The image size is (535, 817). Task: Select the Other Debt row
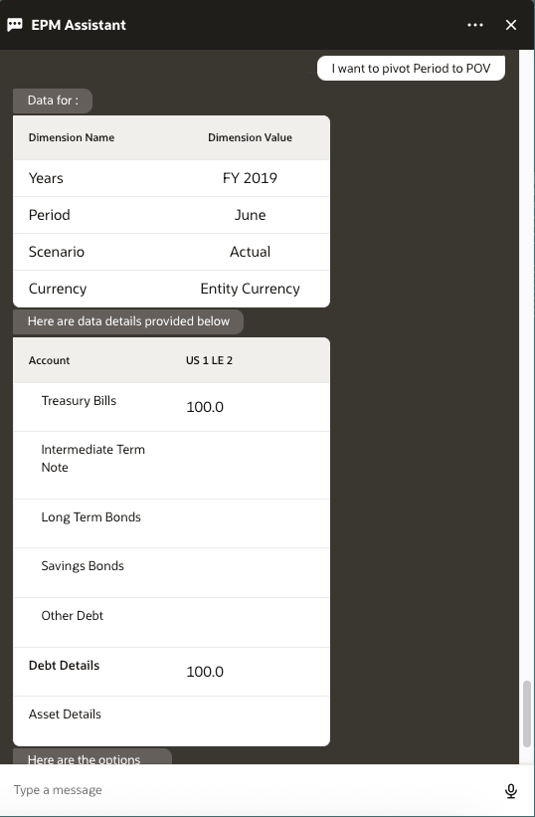click(171, 623)
